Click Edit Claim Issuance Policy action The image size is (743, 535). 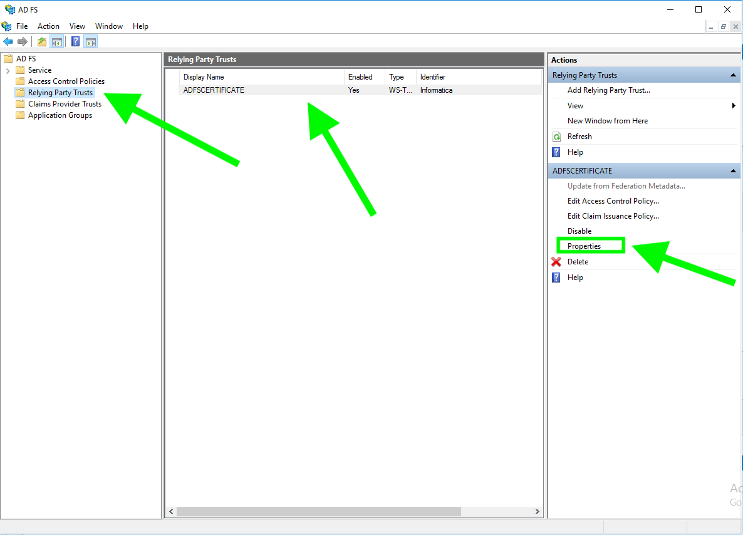click(613, 216)
